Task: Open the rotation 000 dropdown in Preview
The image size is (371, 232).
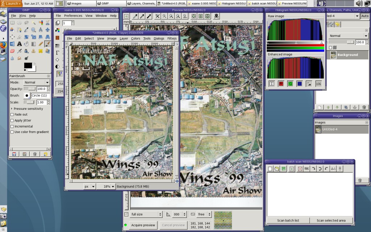Action: pyautogui.click(x=179, y=214)
